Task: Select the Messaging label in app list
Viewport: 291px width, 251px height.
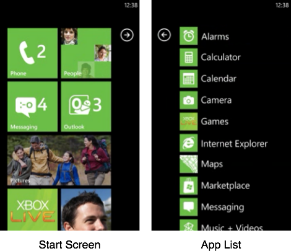Action: 223,207
